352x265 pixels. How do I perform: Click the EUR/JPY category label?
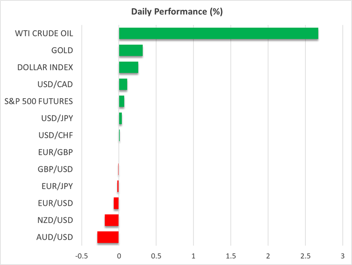[x=56, y=186]
